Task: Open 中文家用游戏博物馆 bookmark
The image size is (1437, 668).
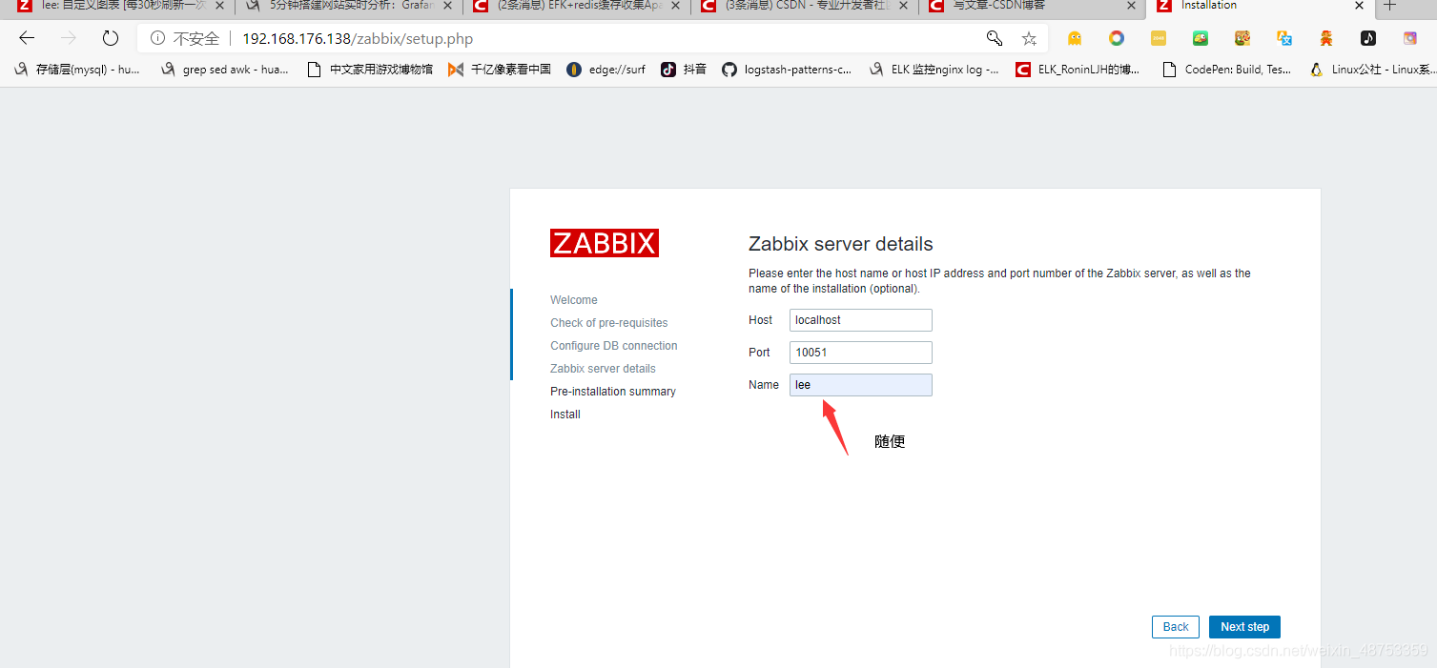Action: pyautogui.click(x=370, y=70)
